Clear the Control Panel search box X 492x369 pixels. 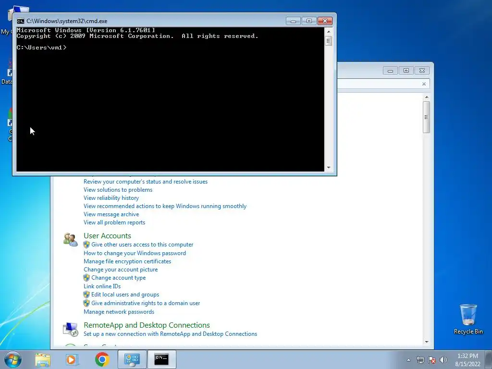(424, 84)
